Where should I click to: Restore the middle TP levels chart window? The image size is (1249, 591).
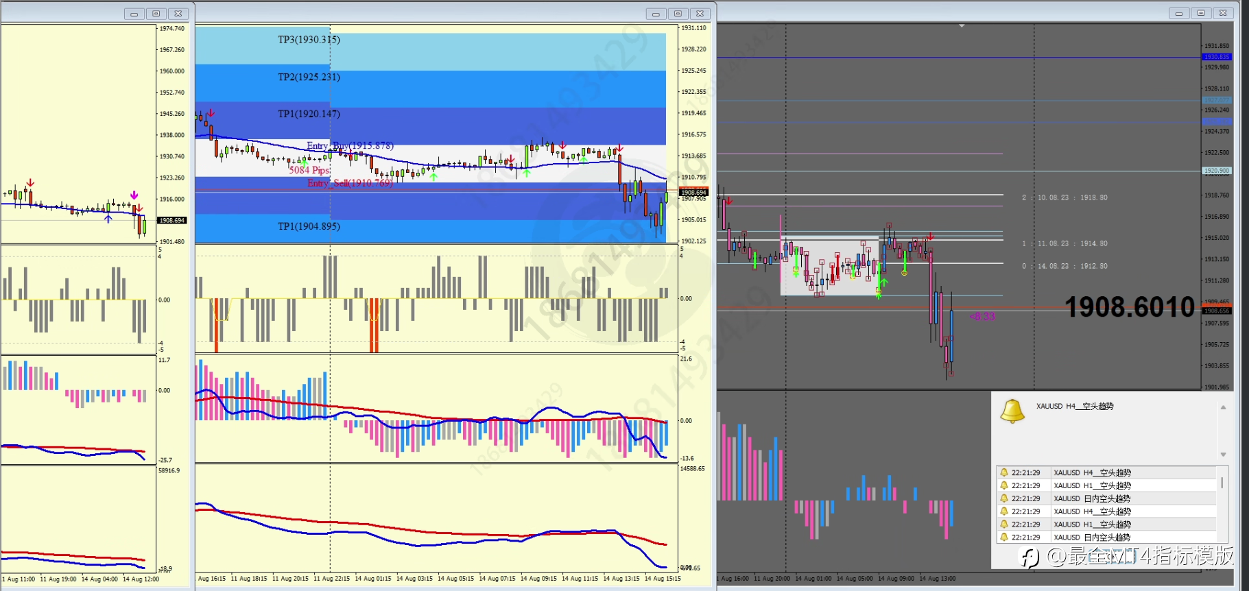678,14
